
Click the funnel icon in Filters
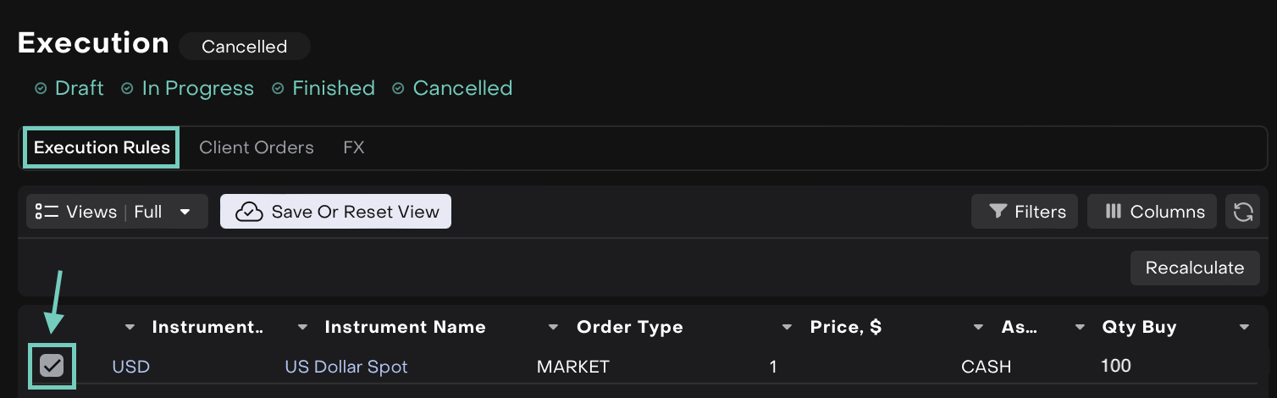click(998, 212)
